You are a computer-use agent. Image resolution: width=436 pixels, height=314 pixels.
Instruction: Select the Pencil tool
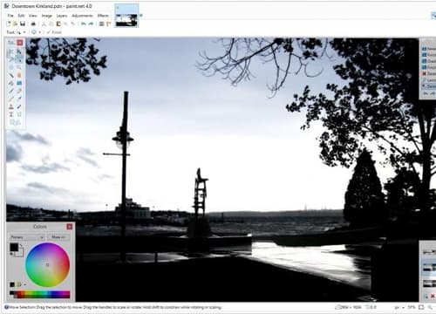click(x=11, y=99)
